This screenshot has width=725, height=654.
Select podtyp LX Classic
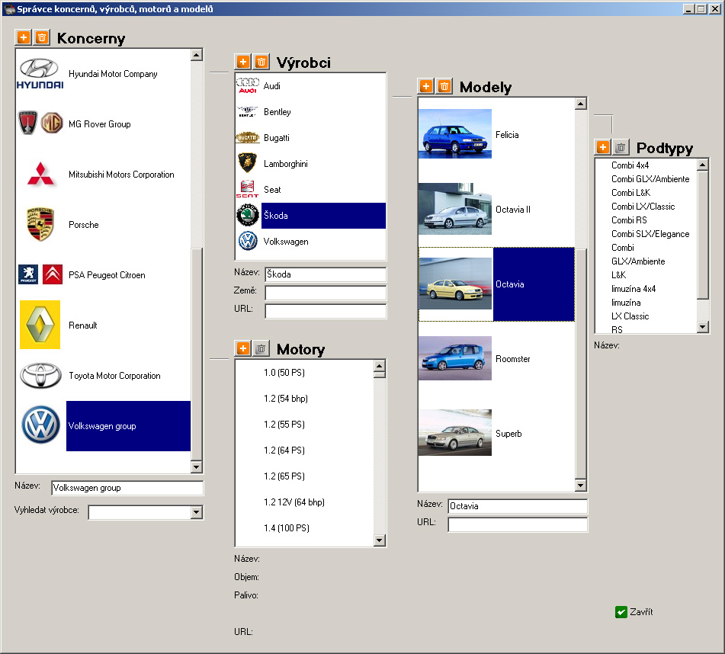[630, 316]
